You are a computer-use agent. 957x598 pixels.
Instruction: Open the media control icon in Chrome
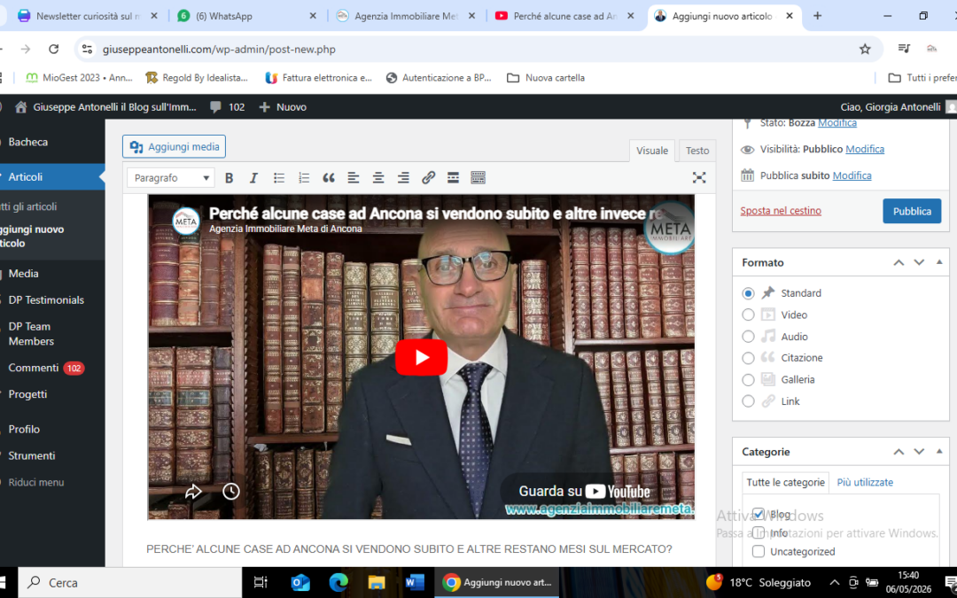tap(905, 49)
